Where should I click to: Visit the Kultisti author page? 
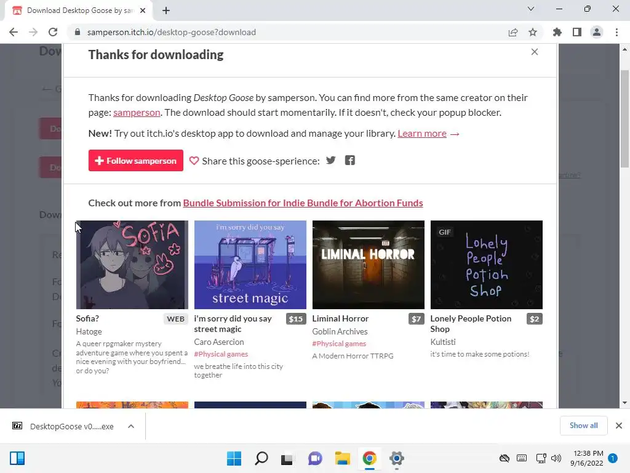click(443, 342)
